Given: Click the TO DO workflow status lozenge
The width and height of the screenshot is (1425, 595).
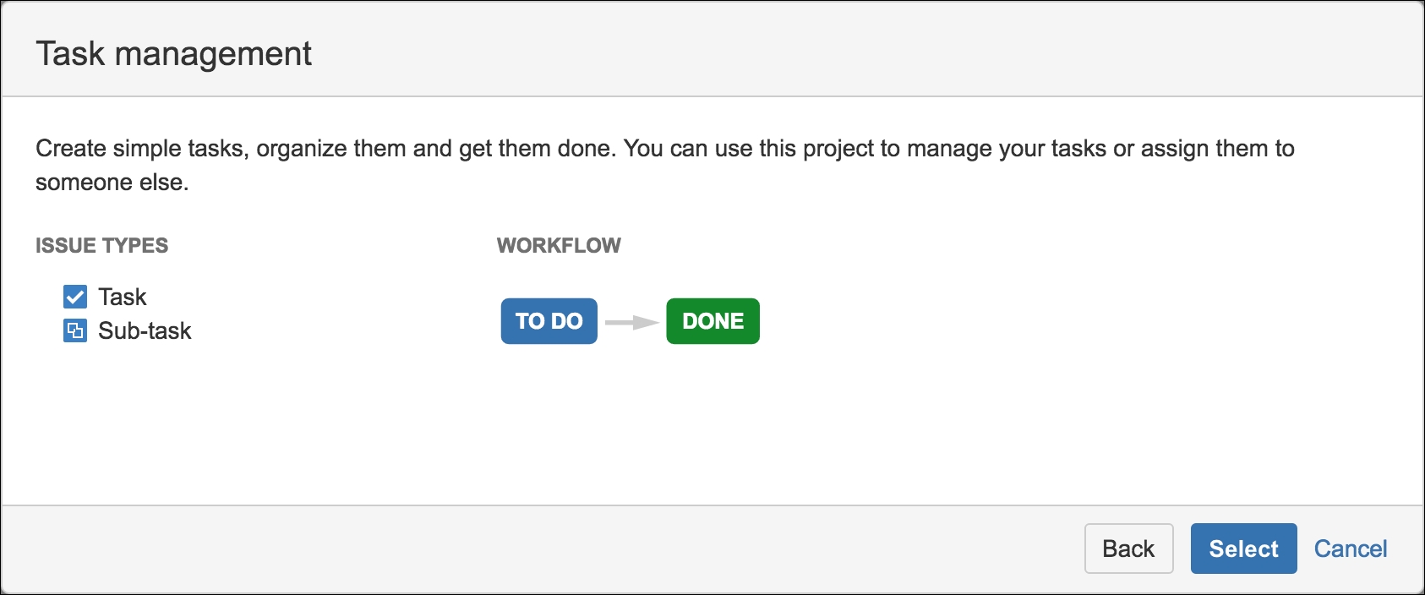Looking at the screenshot, I should tap(549, 321).
